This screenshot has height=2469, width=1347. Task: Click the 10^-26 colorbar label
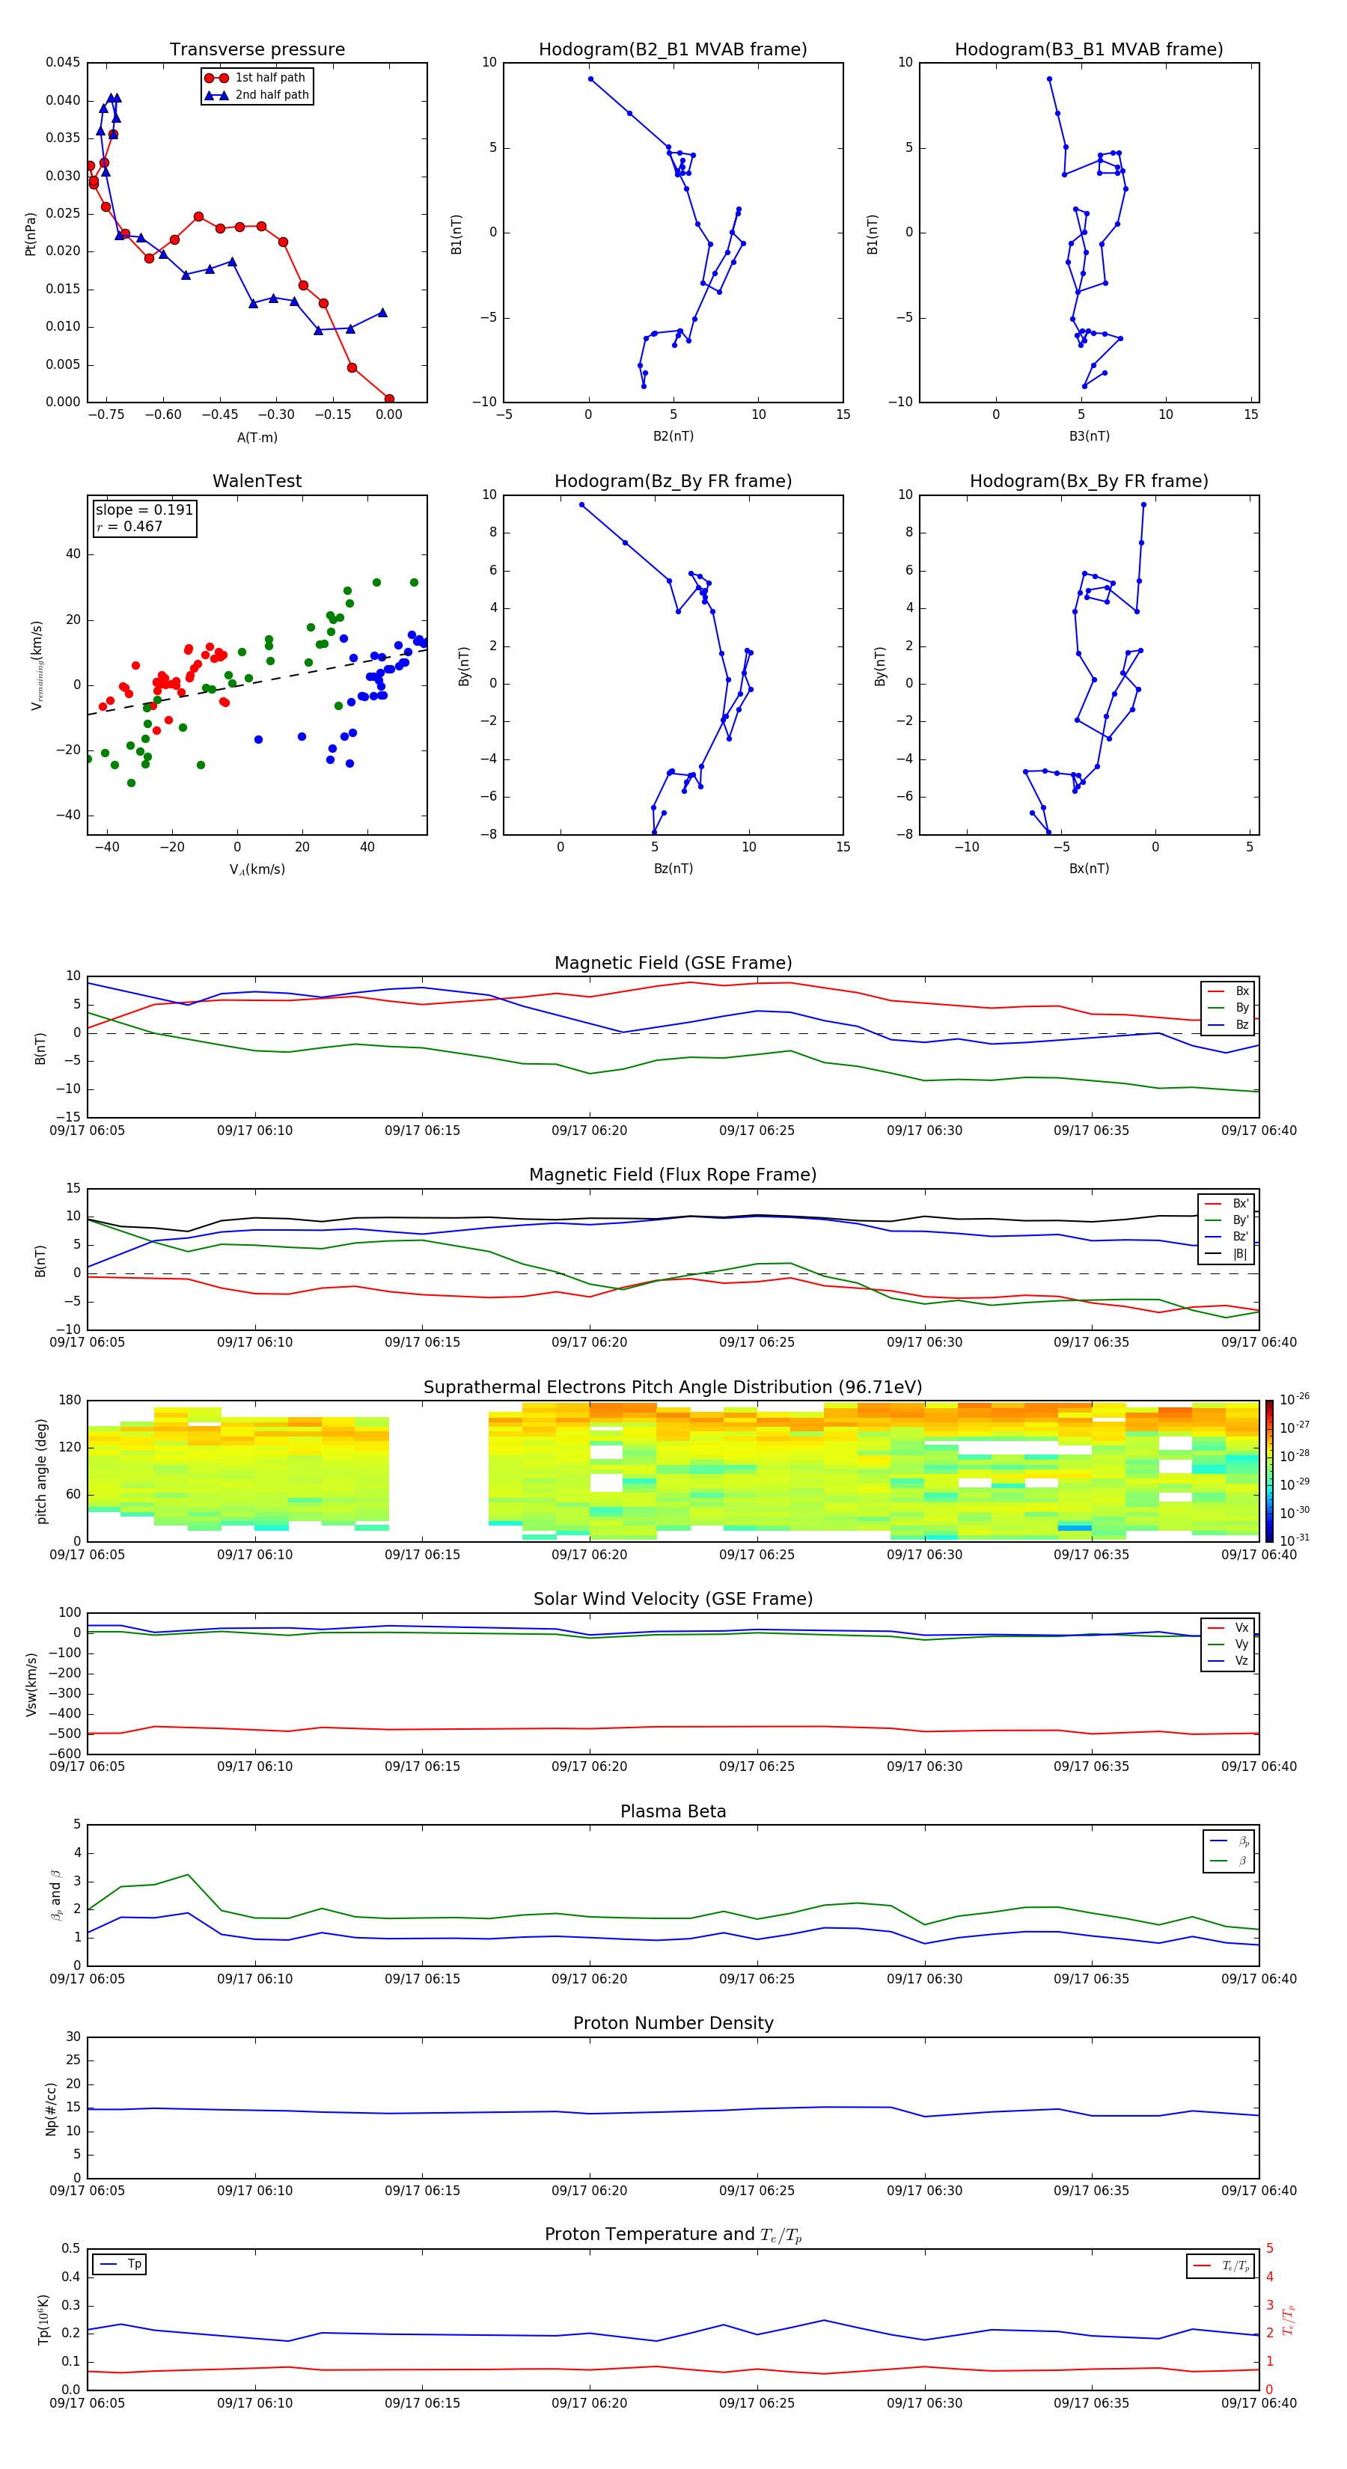tap(1295, 1399)
